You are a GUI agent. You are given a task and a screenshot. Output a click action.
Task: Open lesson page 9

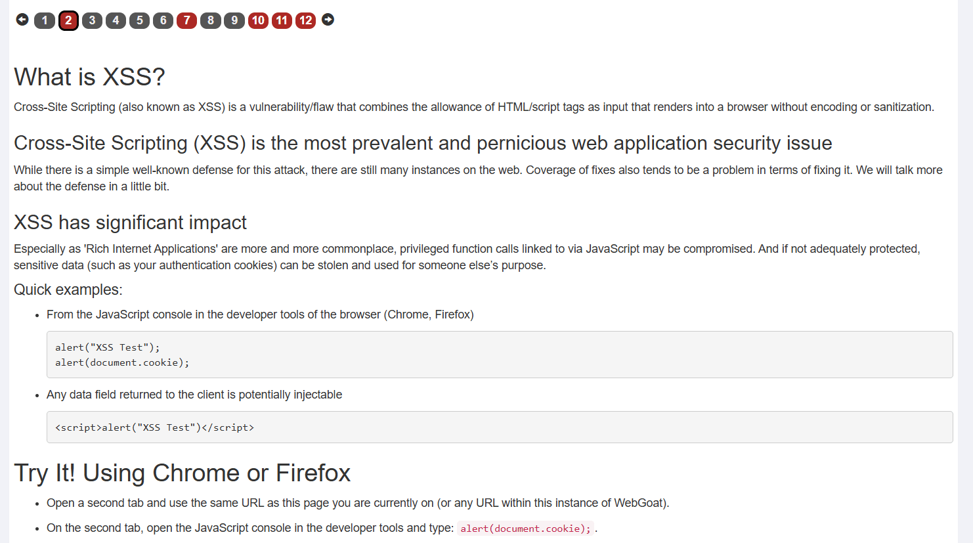234,20
